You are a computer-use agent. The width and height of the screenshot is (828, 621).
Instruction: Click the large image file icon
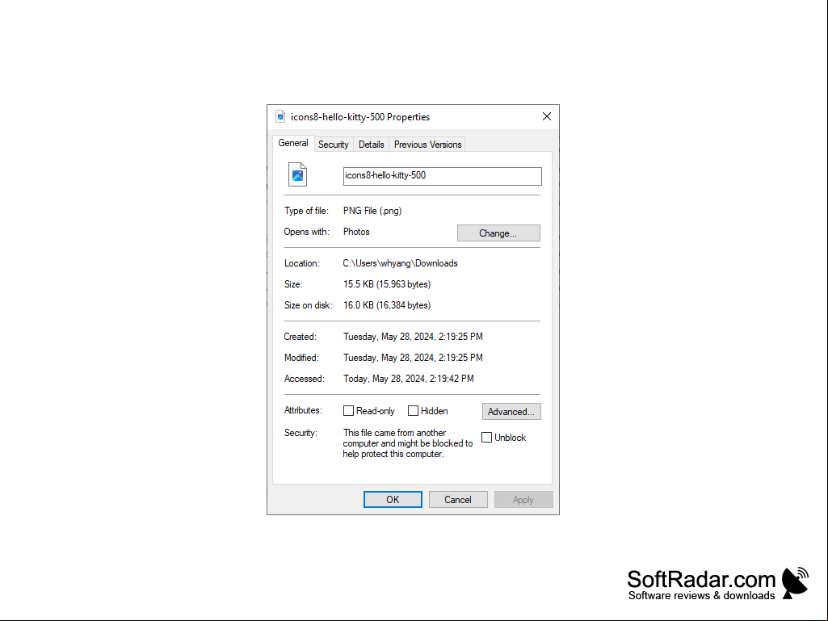[297, 174]
